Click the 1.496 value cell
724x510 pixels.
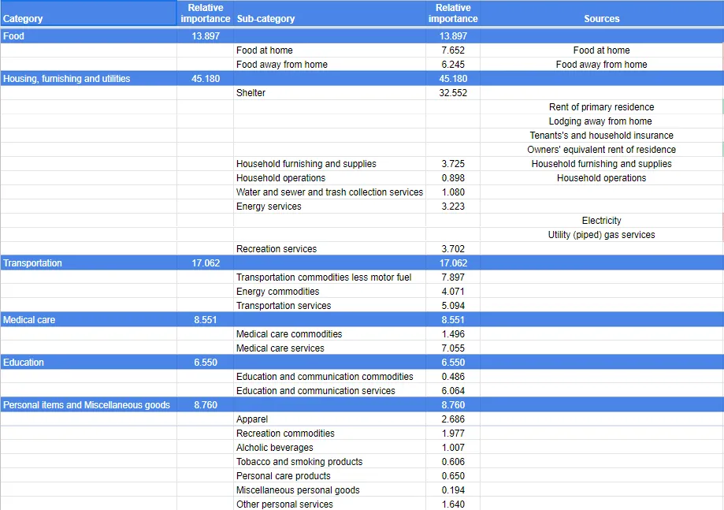453,334
